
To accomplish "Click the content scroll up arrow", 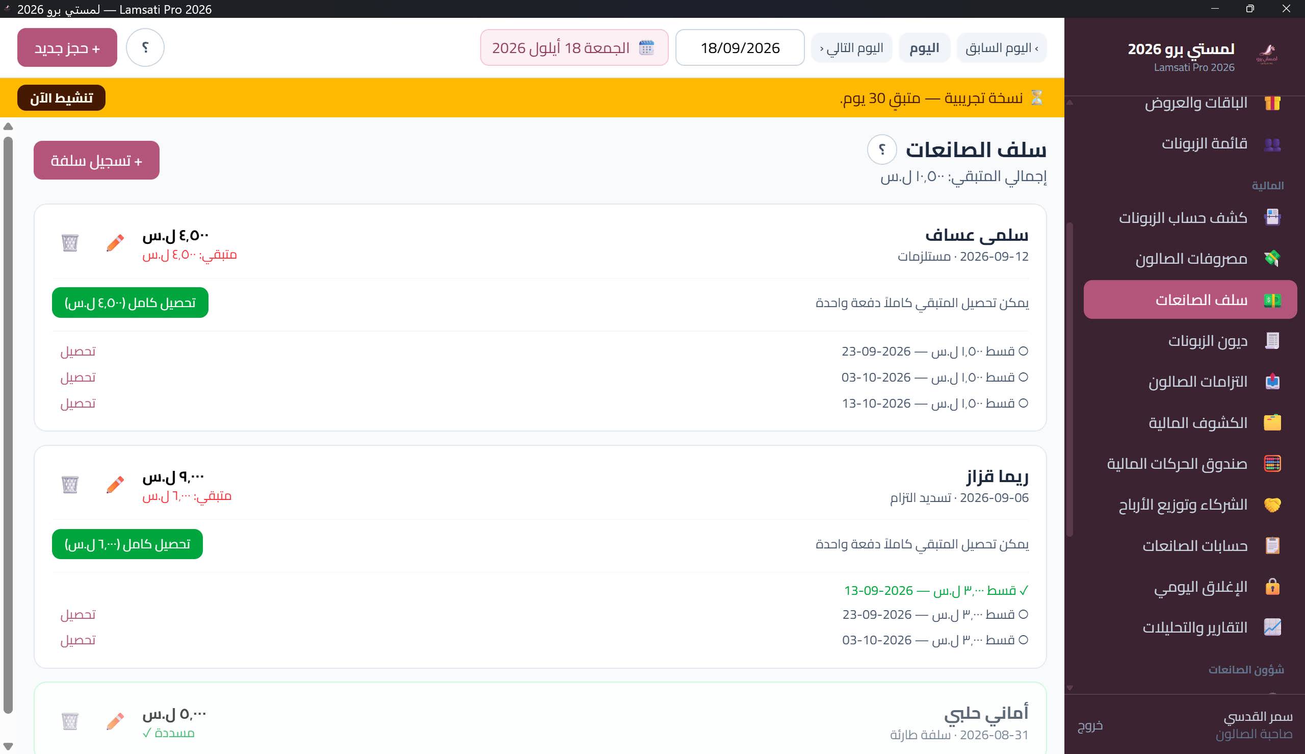I will pyautogui.click(x=8, y=127).
